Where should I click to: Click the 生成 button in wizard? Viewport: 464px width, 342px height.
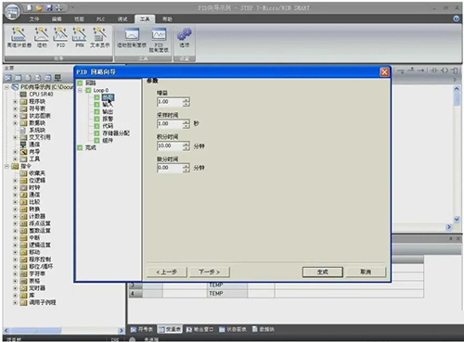coord(323,272)
